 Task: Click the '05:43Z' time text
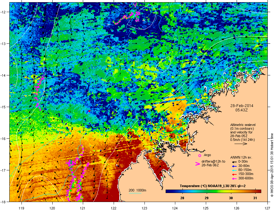(242, 110)
